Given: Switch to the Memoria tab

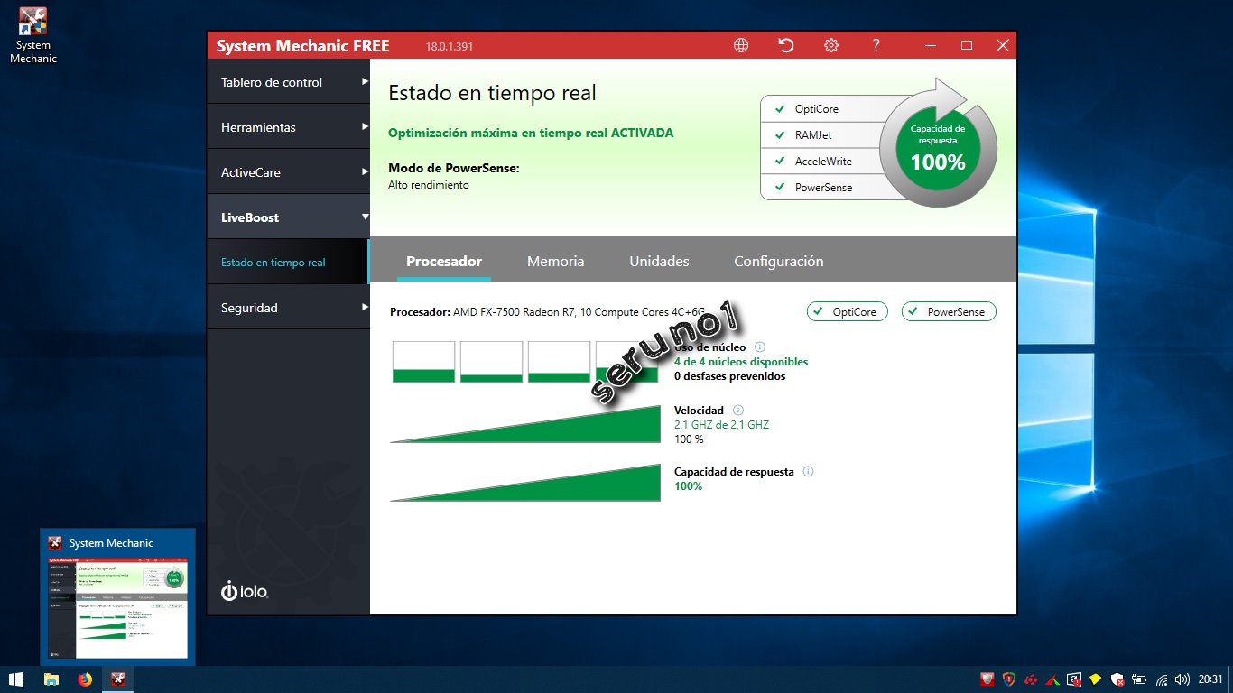Looking at the screenshot, I should coord(556,261).
